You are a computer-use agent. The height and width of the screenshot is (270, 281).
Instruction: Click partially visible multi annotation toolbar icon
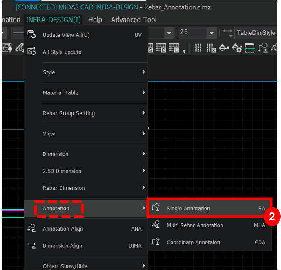pos(274,48)
